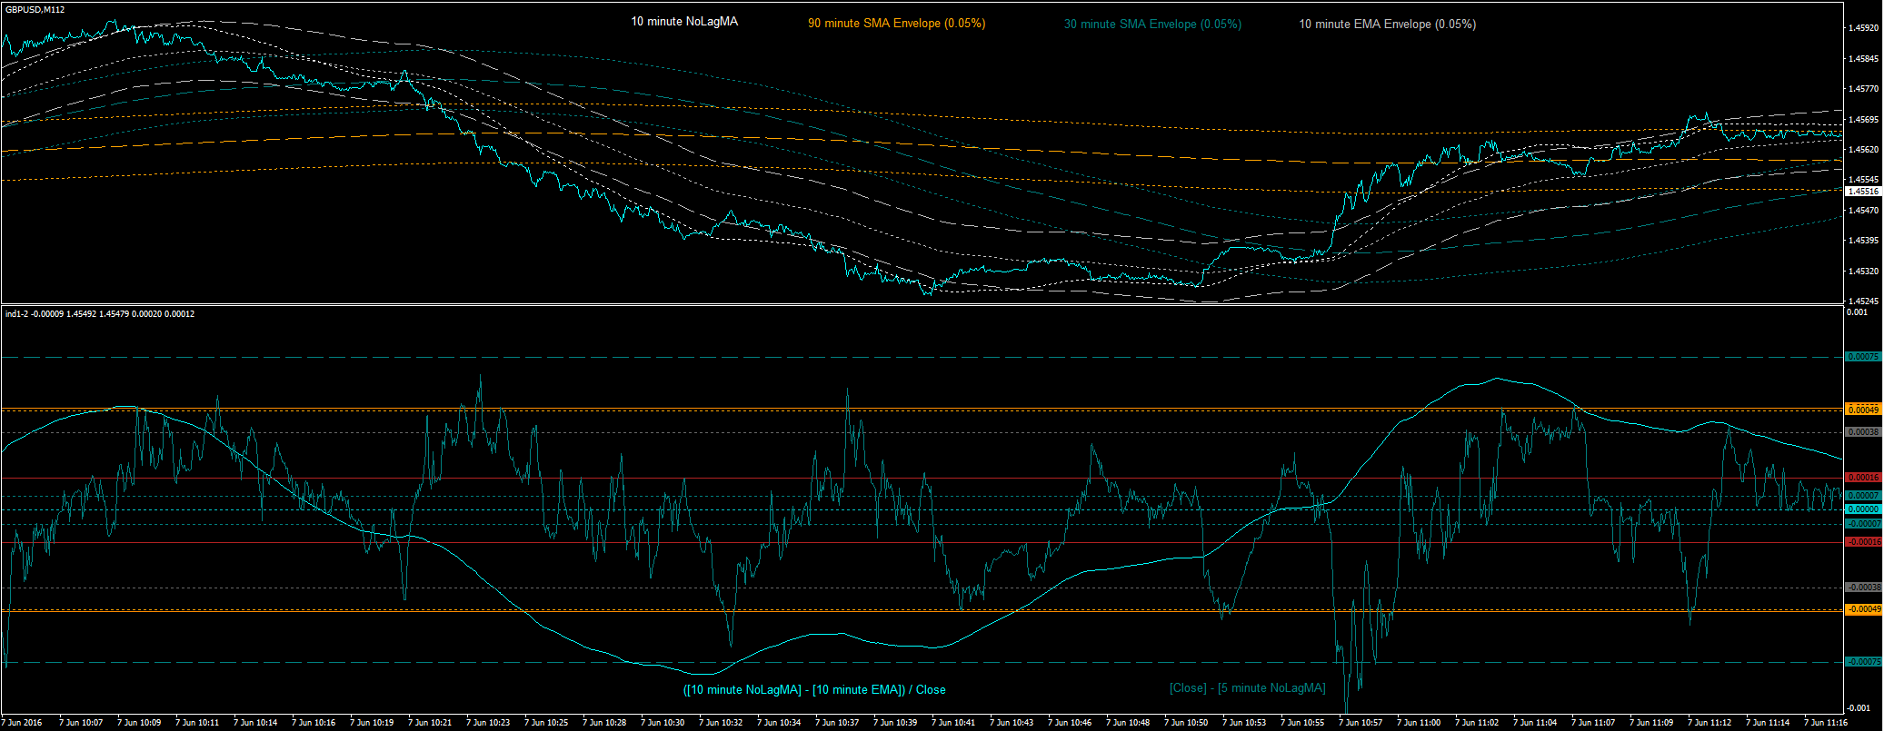1884x731 pixels.
Task: Click the 0.00007 level tag
Action: 1863,496
